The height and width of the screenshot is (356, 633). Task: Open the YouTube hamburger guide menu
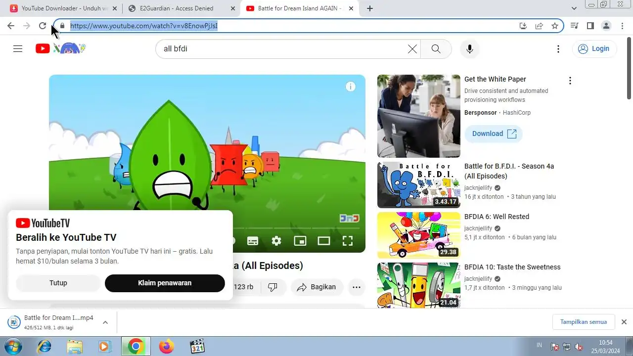tap(18, 48)
